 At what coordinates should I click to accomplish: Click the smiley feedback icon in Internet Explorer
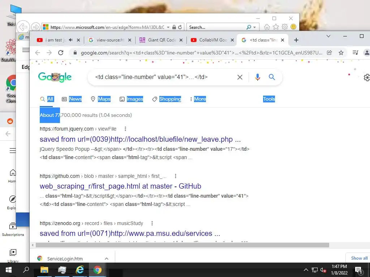pyautogui.click(x=293, y=27)
